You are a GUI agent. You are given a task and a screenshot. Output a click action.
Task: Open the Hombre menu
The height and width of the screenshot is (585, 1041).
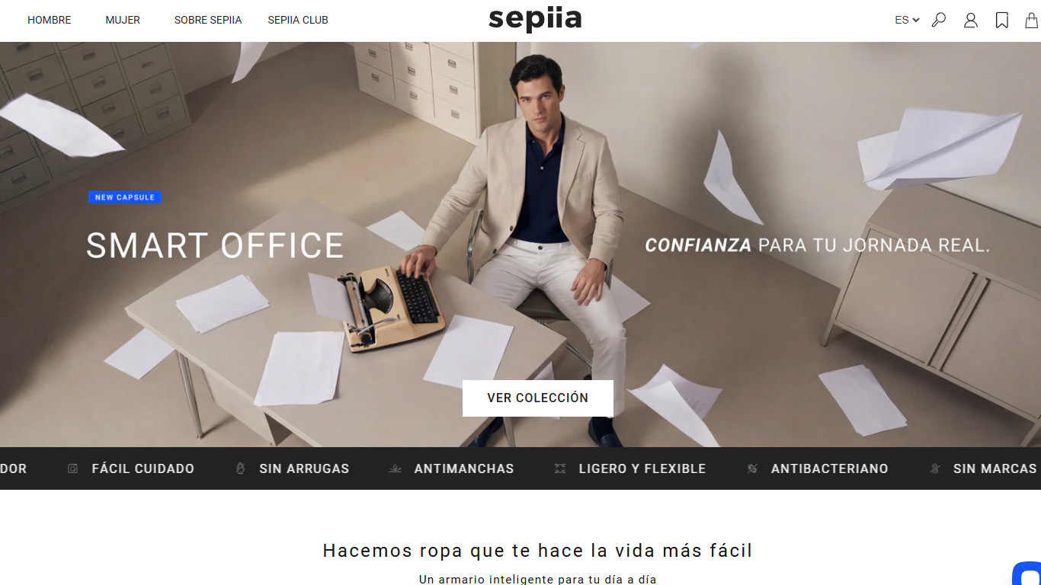click(50, 20)
